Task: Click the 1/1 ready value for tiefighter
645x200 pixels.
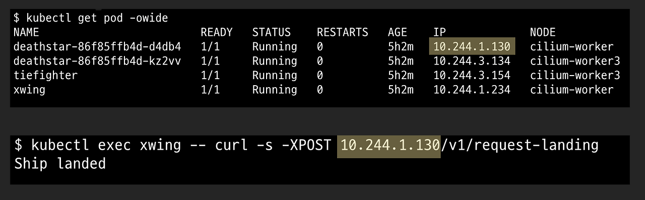Action: 210,76
